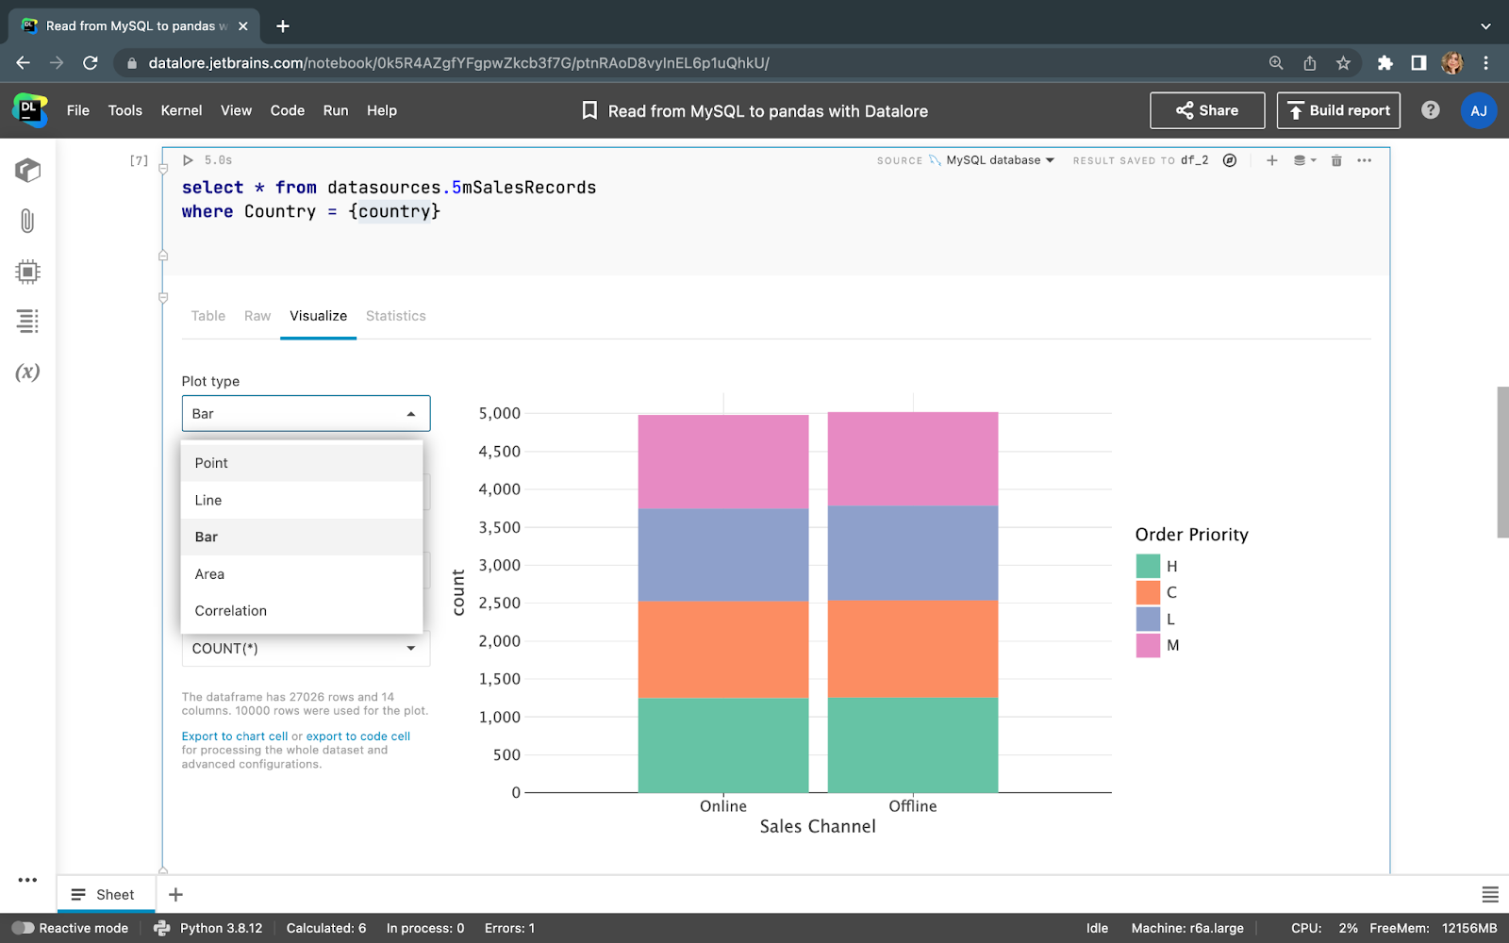Image resolution: width=1509 pixels, height=943 pixels.
Task: Switch to the Table tab
Action: point(208,316)
